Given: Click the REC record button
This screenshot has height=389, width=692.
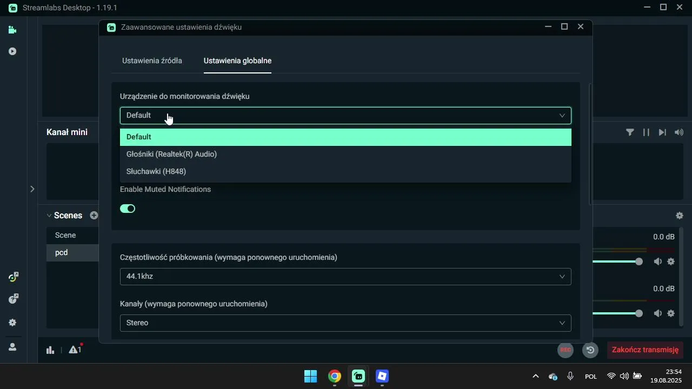Looking at the screenshot, I should [565, 350].
